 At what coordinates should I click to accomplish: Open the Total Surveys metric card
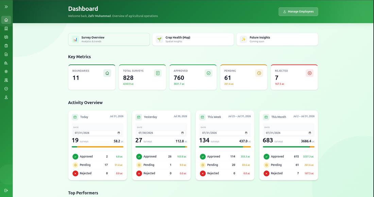tap(142, 77)
